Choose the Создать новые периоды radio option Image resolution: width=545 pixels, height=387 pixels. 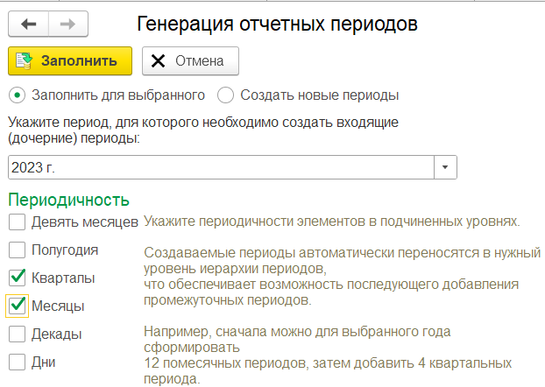225,95
